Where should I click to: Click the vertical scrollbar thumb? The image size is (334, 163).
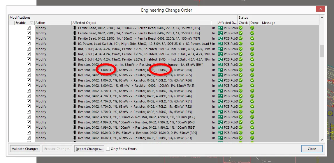322,51
